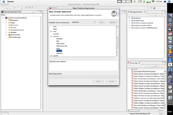This screenshot has height=115, width=173.
Task: Select the Error Log tab
Action: point(133,63)
